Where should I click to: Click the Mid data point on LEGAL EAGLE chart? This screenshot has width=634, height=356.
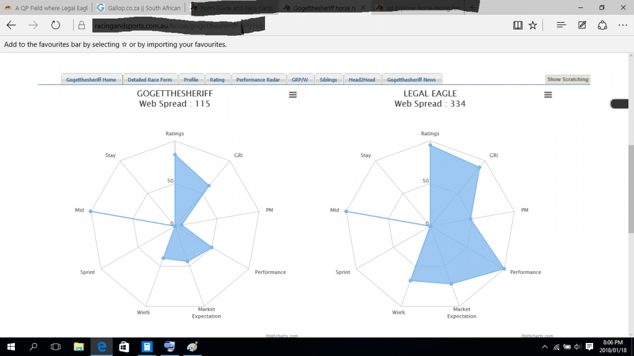pyautogui.click(x=346, y=212)
